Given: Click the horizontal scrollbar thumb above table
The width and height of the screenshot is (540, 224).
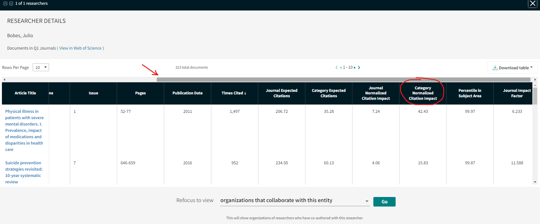Looking at the screenshot, I should point(343,79).
